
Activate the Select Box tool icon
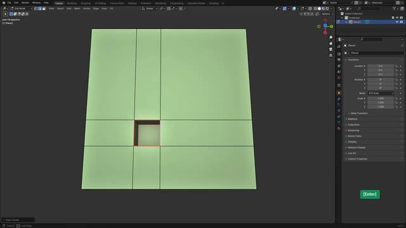click(11, 14)
